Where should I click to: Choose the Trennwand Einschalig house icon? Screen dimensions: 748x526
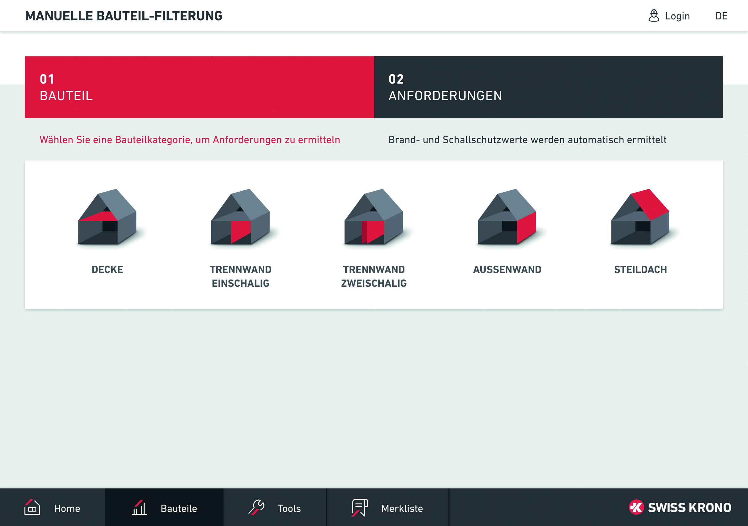[240, 217]
